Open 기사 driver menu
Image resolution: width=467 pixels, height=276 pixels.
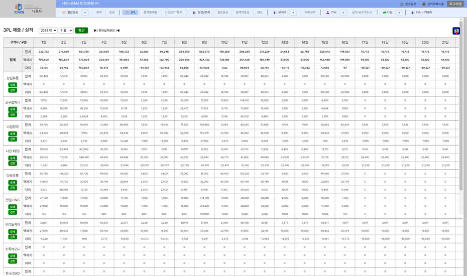coord(331,13)
